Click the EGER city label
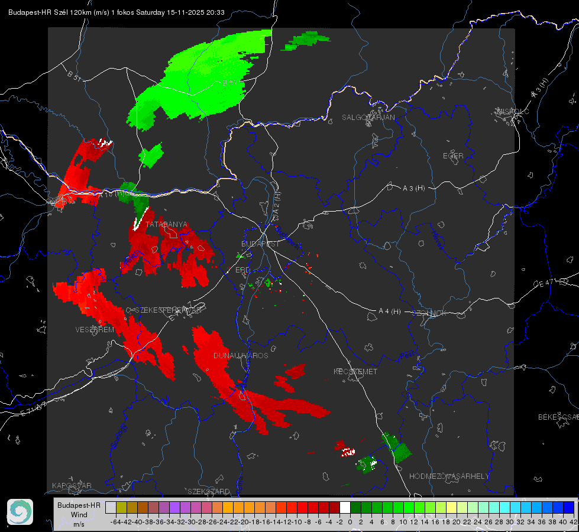This screenshot has height=532, width=579. [453, 156]
